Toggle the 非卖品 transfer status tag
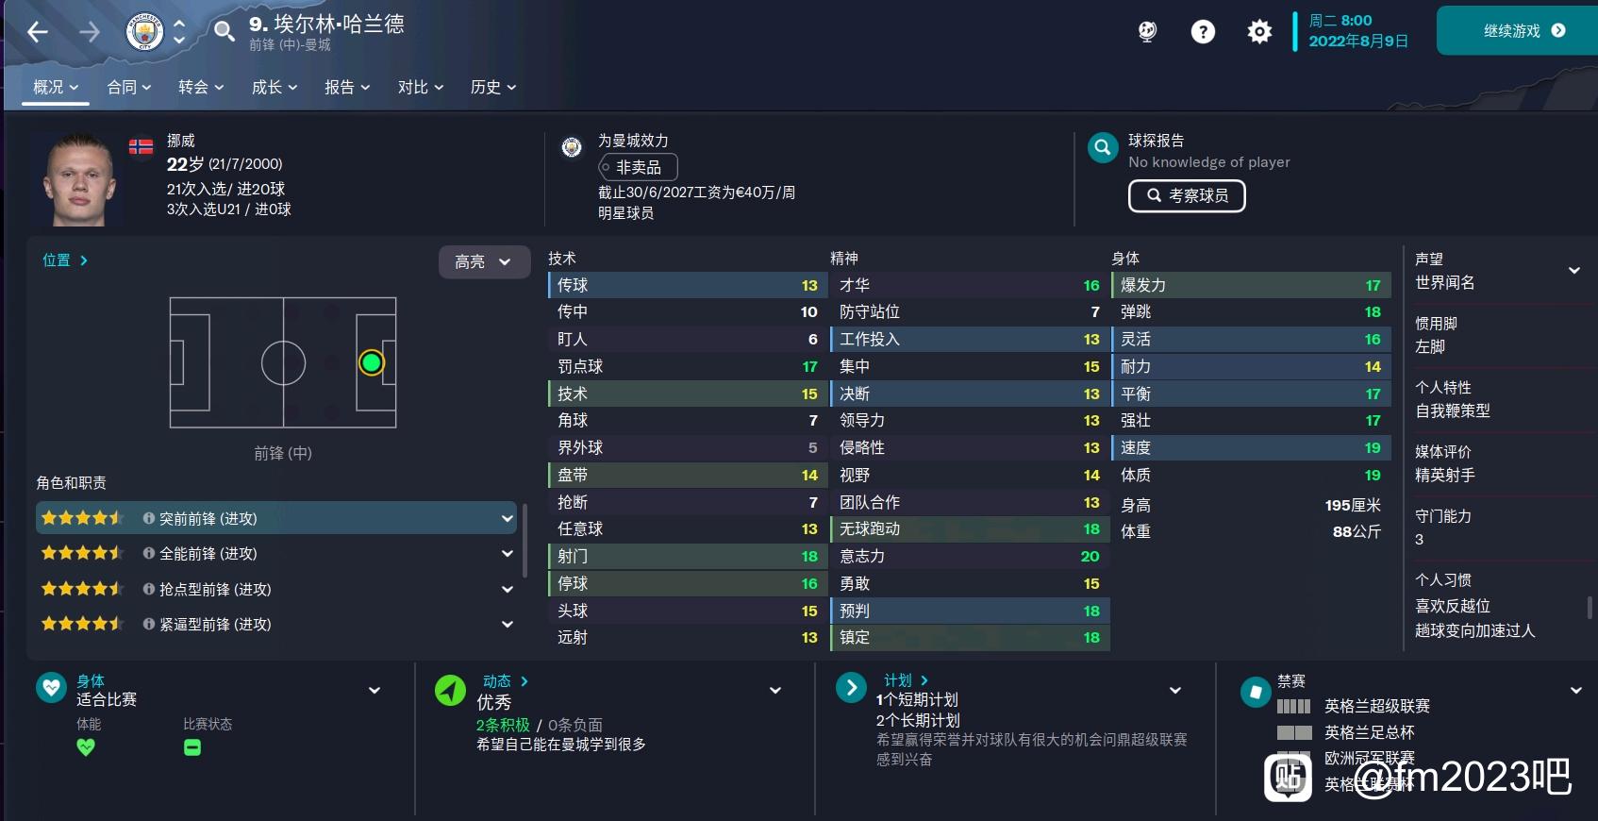 (x=638, y=167)
